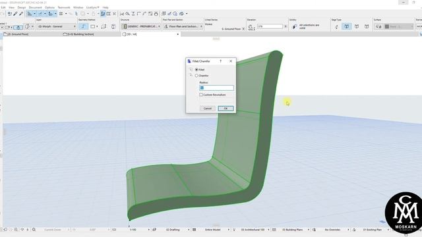The height and width of the screenshot is (237, 422).
Task: Open the Surface override dropdown
Action: click(x=399, y=26)
